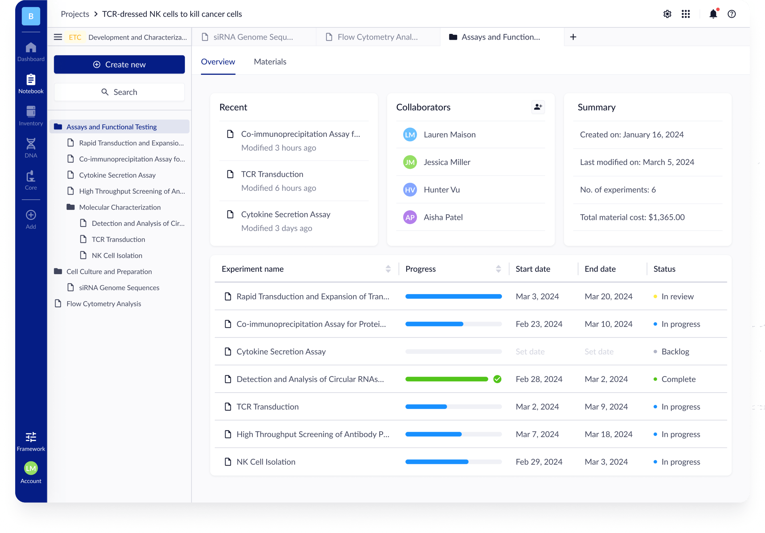Open settings gear icon

(667, 14)
